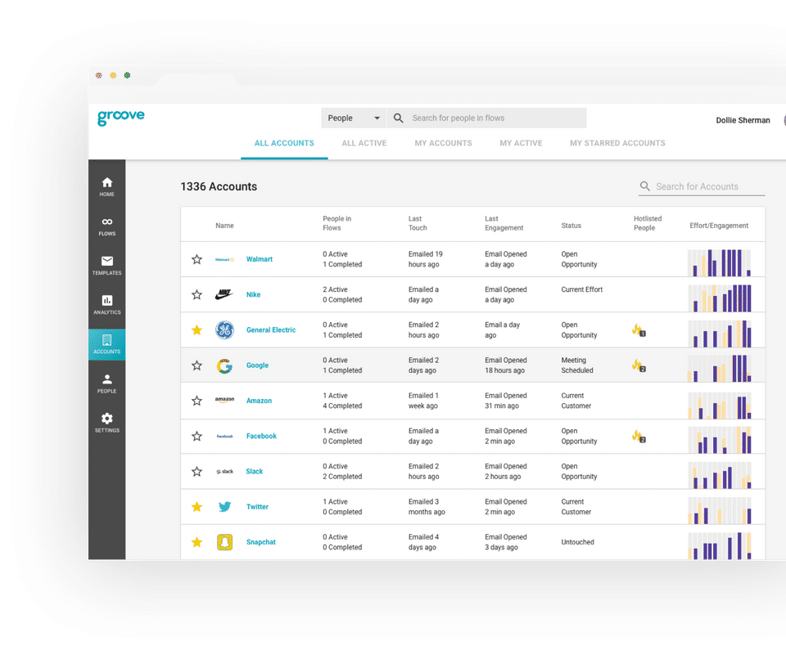Switch to the All Active tab
Screen dimensions: 786x650
[364, 143]
